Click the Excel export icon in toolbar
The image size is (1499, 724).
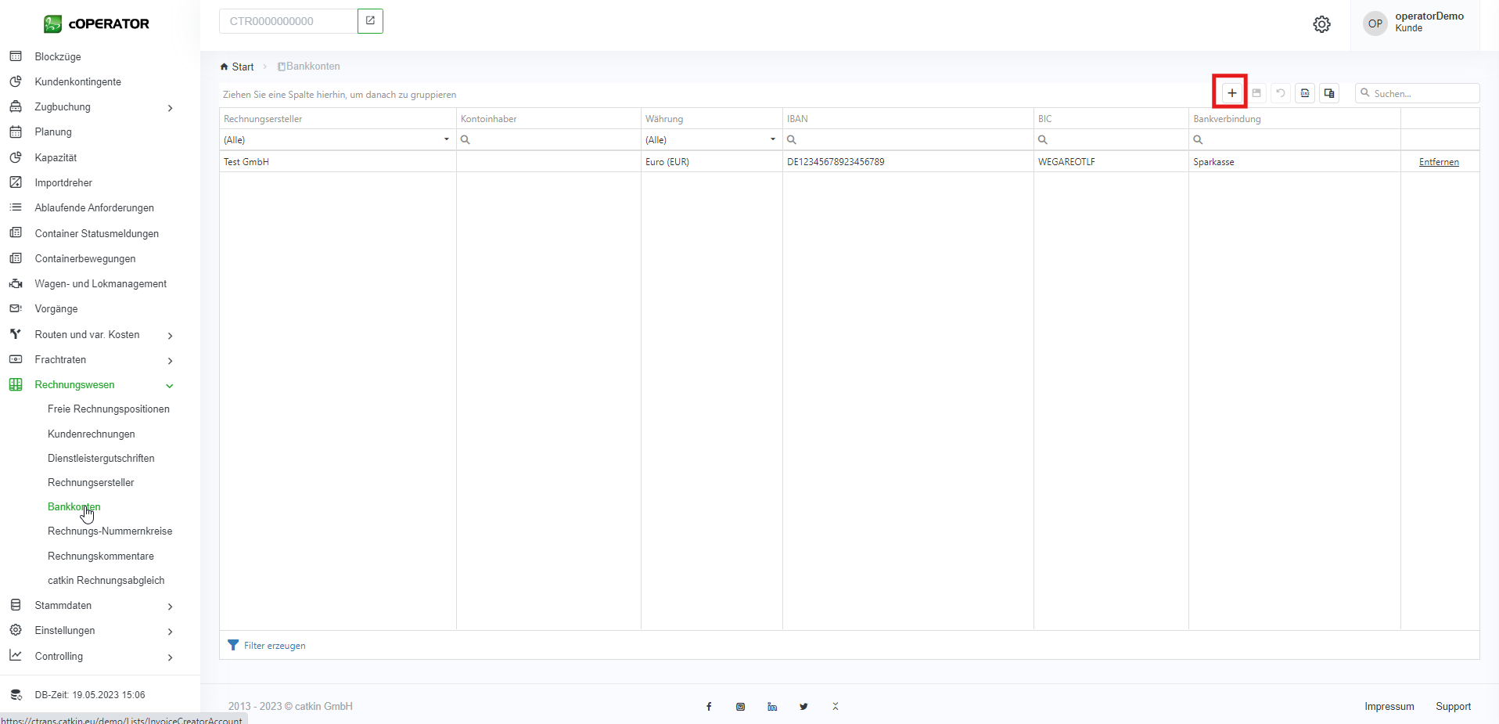(x=1304, y=93)
